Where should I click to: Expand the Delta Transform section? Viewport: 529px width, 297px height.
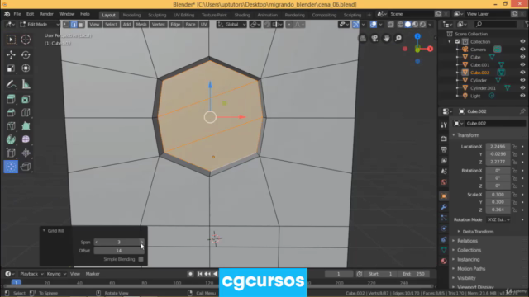478,232
